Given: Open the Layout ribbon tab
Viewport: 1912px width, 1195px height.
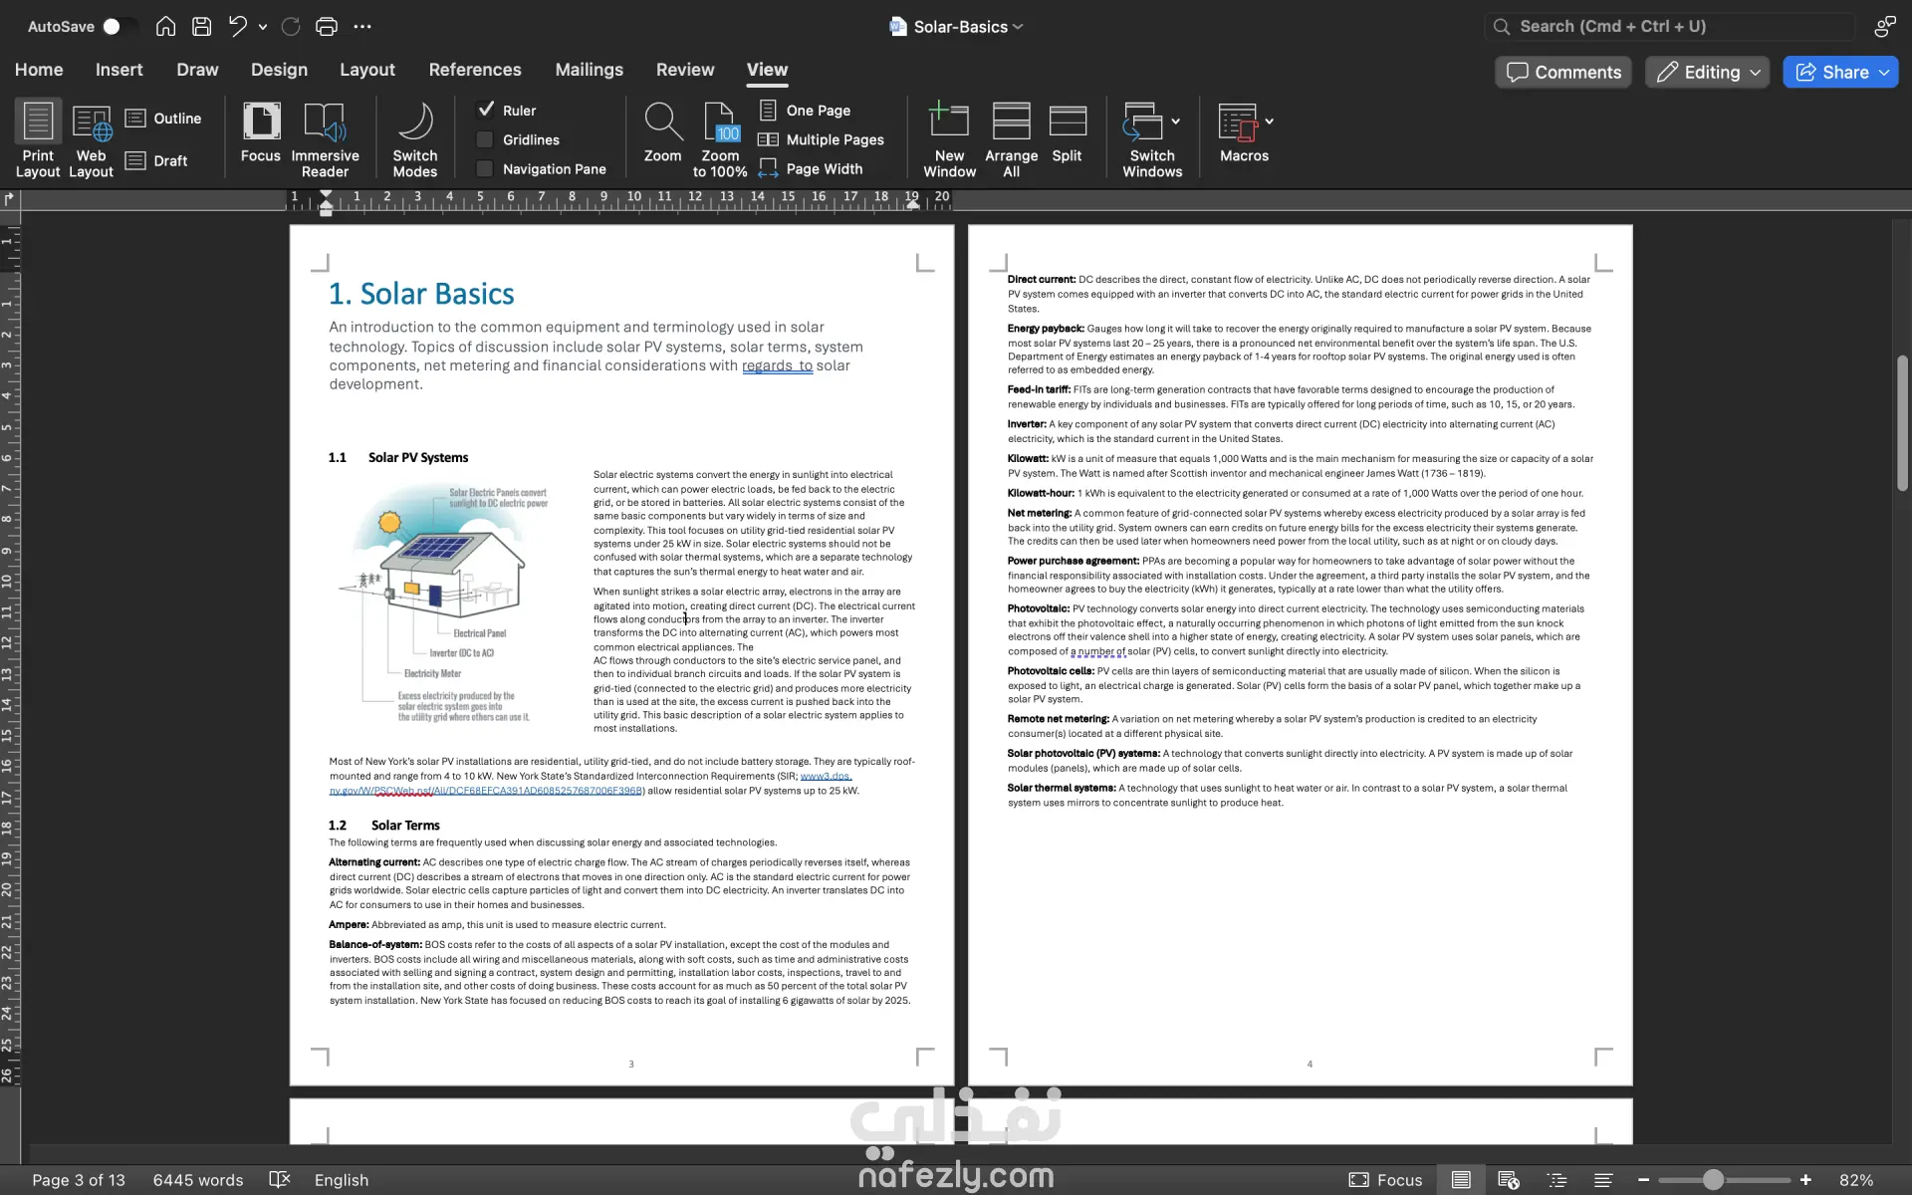Looking at the screenshot, I should click(366, 70).
